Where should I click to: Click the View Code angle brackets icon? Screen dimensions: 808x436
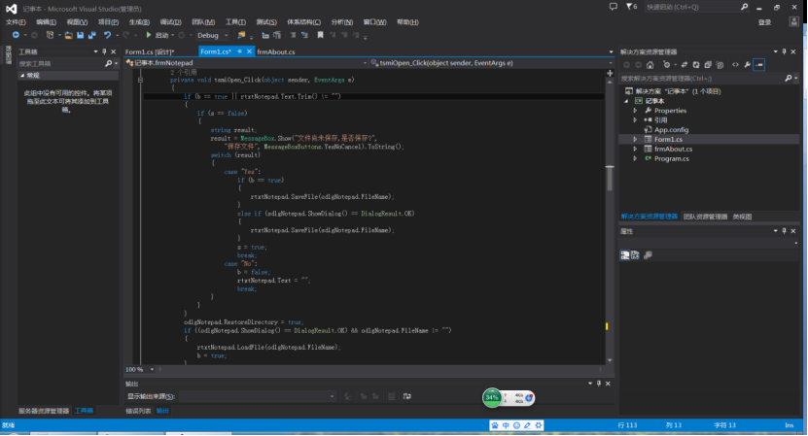click(x=735, y=65)
